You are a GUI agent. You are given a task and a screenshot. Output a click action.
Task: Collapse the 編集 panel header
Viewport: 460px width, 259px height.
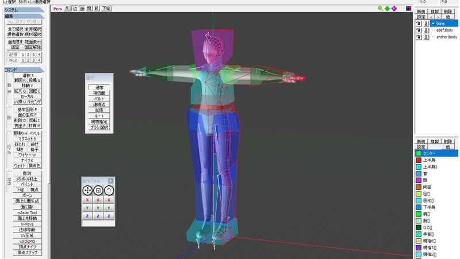pyautogui.click(x=24, y=16)
